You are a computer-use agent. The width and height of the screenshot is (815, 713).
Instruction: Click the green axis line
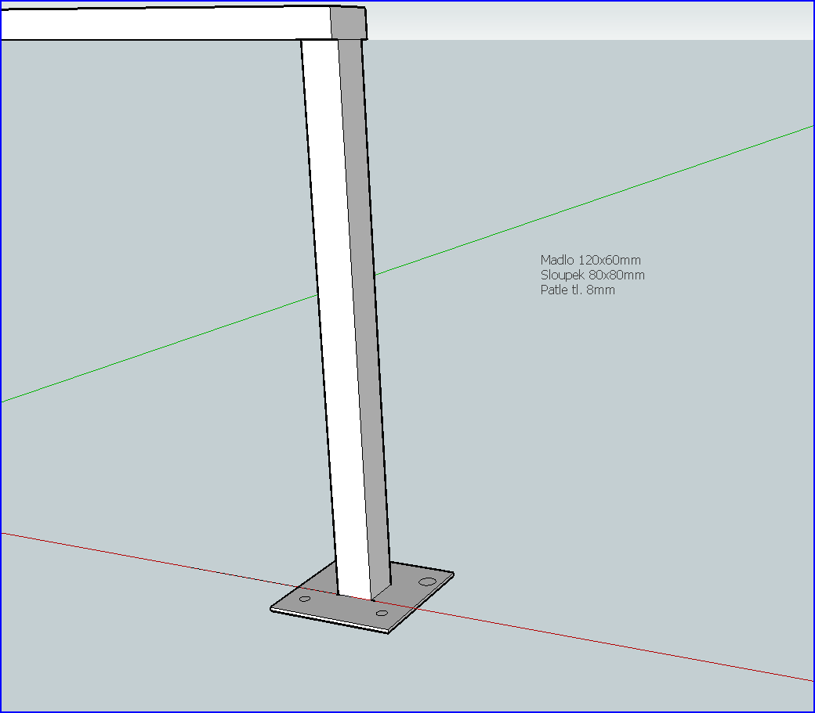tap(596, 199)
